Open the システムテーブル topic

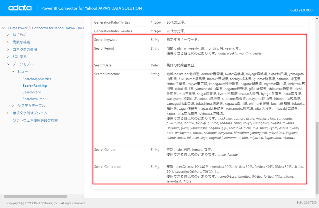pyautogui.click(x=32, y=105)
